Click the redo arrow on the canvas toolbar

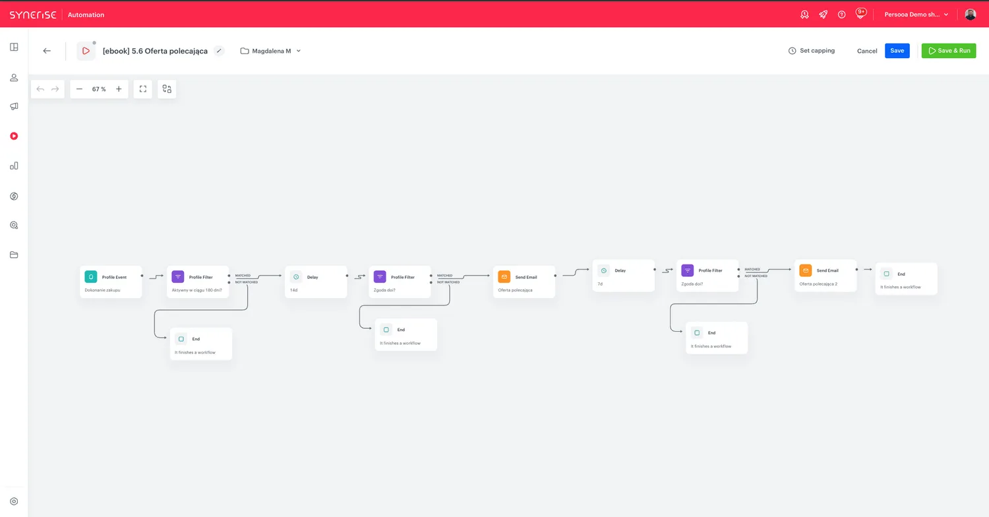point(55,89)
